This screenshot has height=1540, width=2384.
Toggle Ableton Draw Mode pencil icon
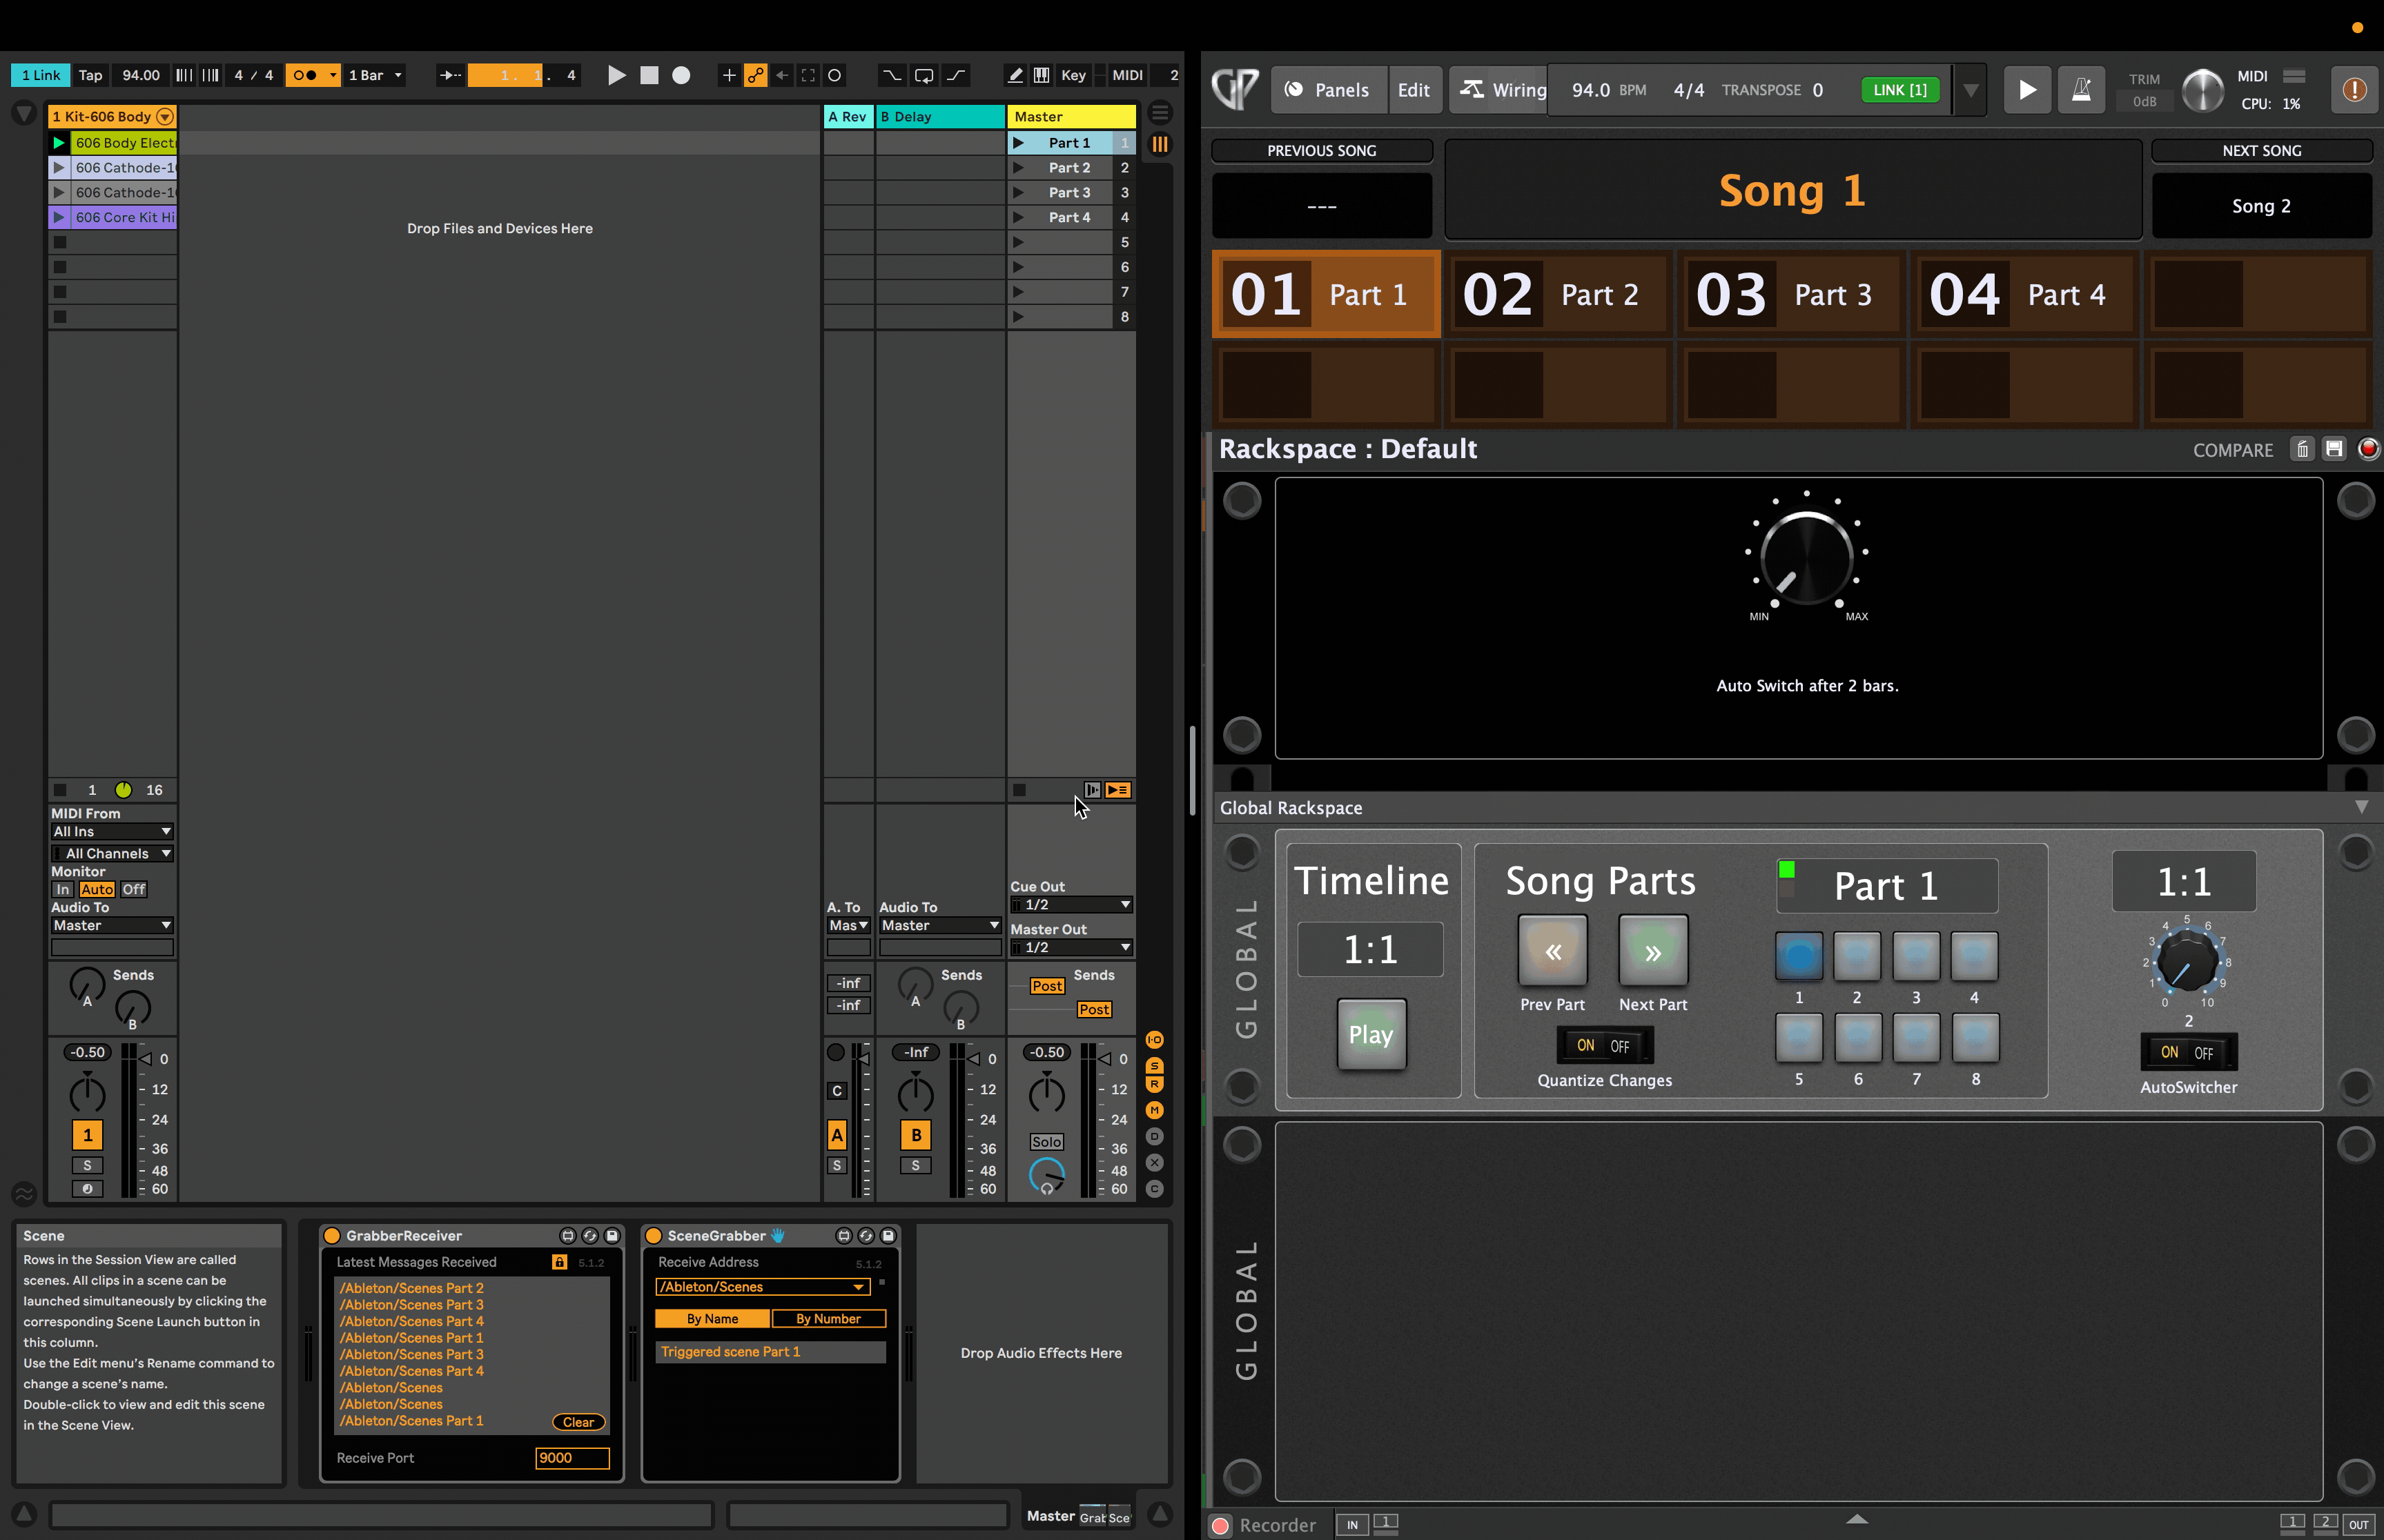coord(1015,75)
